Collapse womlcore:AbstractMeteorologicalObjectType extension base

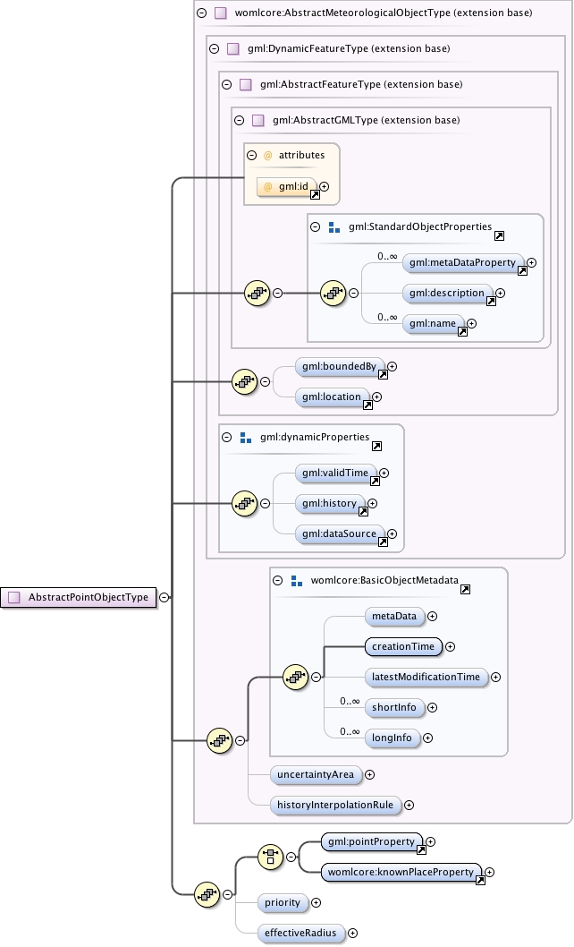[x=202, y=13]
